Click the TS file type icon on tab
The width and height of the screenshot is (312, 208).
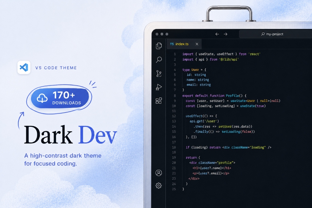pos(172,44)
